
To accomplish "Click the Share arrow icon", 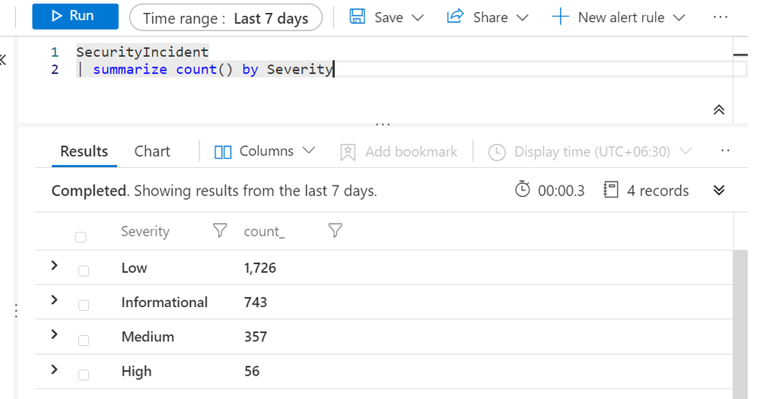I will tap(456, 17).
